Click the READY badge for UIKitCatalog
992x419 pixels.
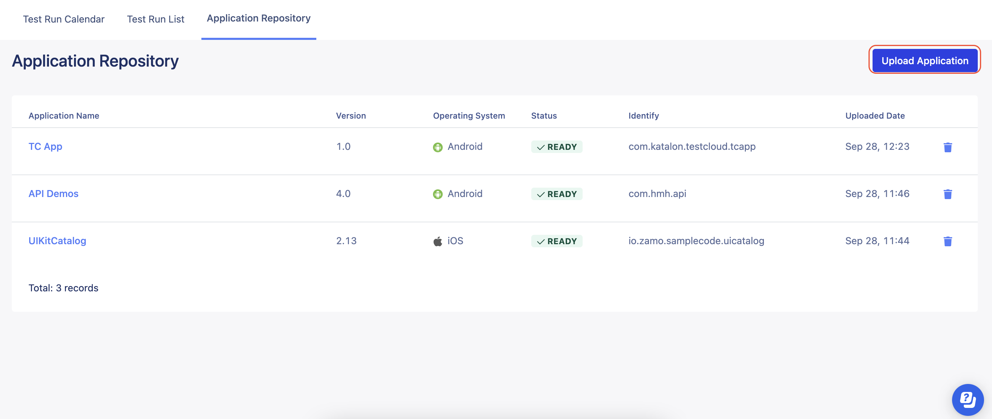pyautogui.click(x=557, y=241)
